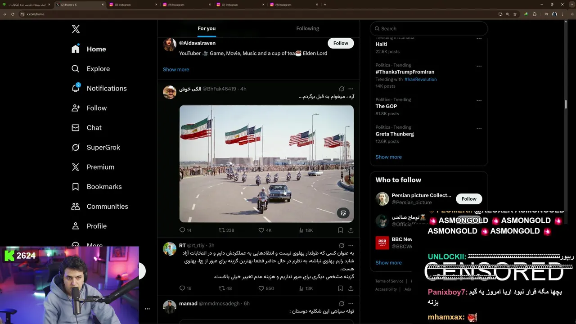This screenshot has height=324, width=576.
Task: Open the browser's three-dot menu
Action: (x=563, y=14)
